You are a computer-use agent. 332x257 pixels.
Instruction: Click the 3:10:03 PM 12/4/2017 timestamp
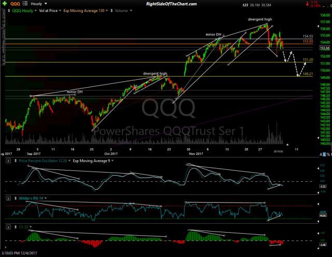click(x=19, y=253)
